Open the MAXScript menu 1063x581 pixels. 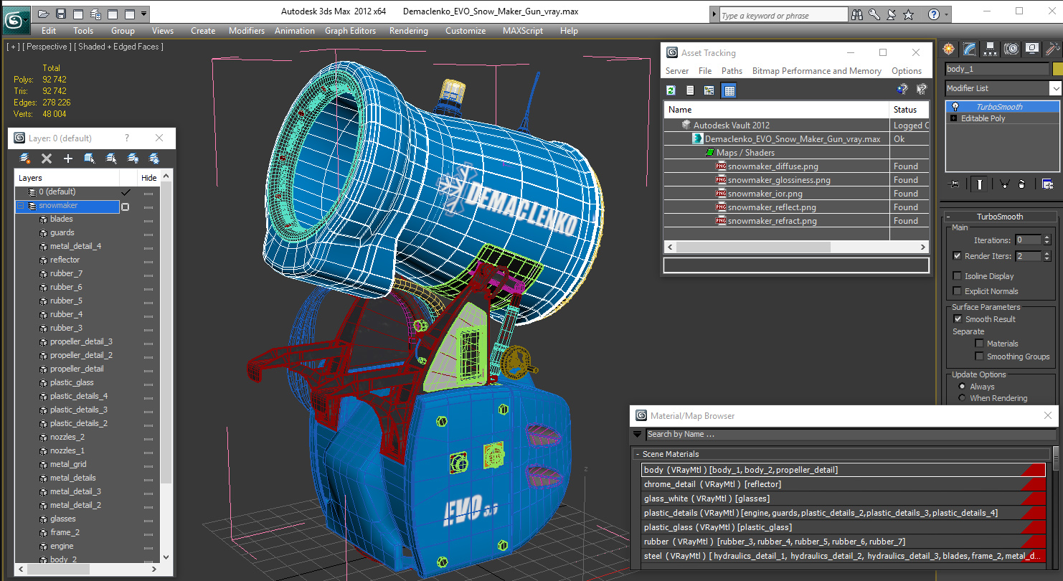tap(524, 31)
